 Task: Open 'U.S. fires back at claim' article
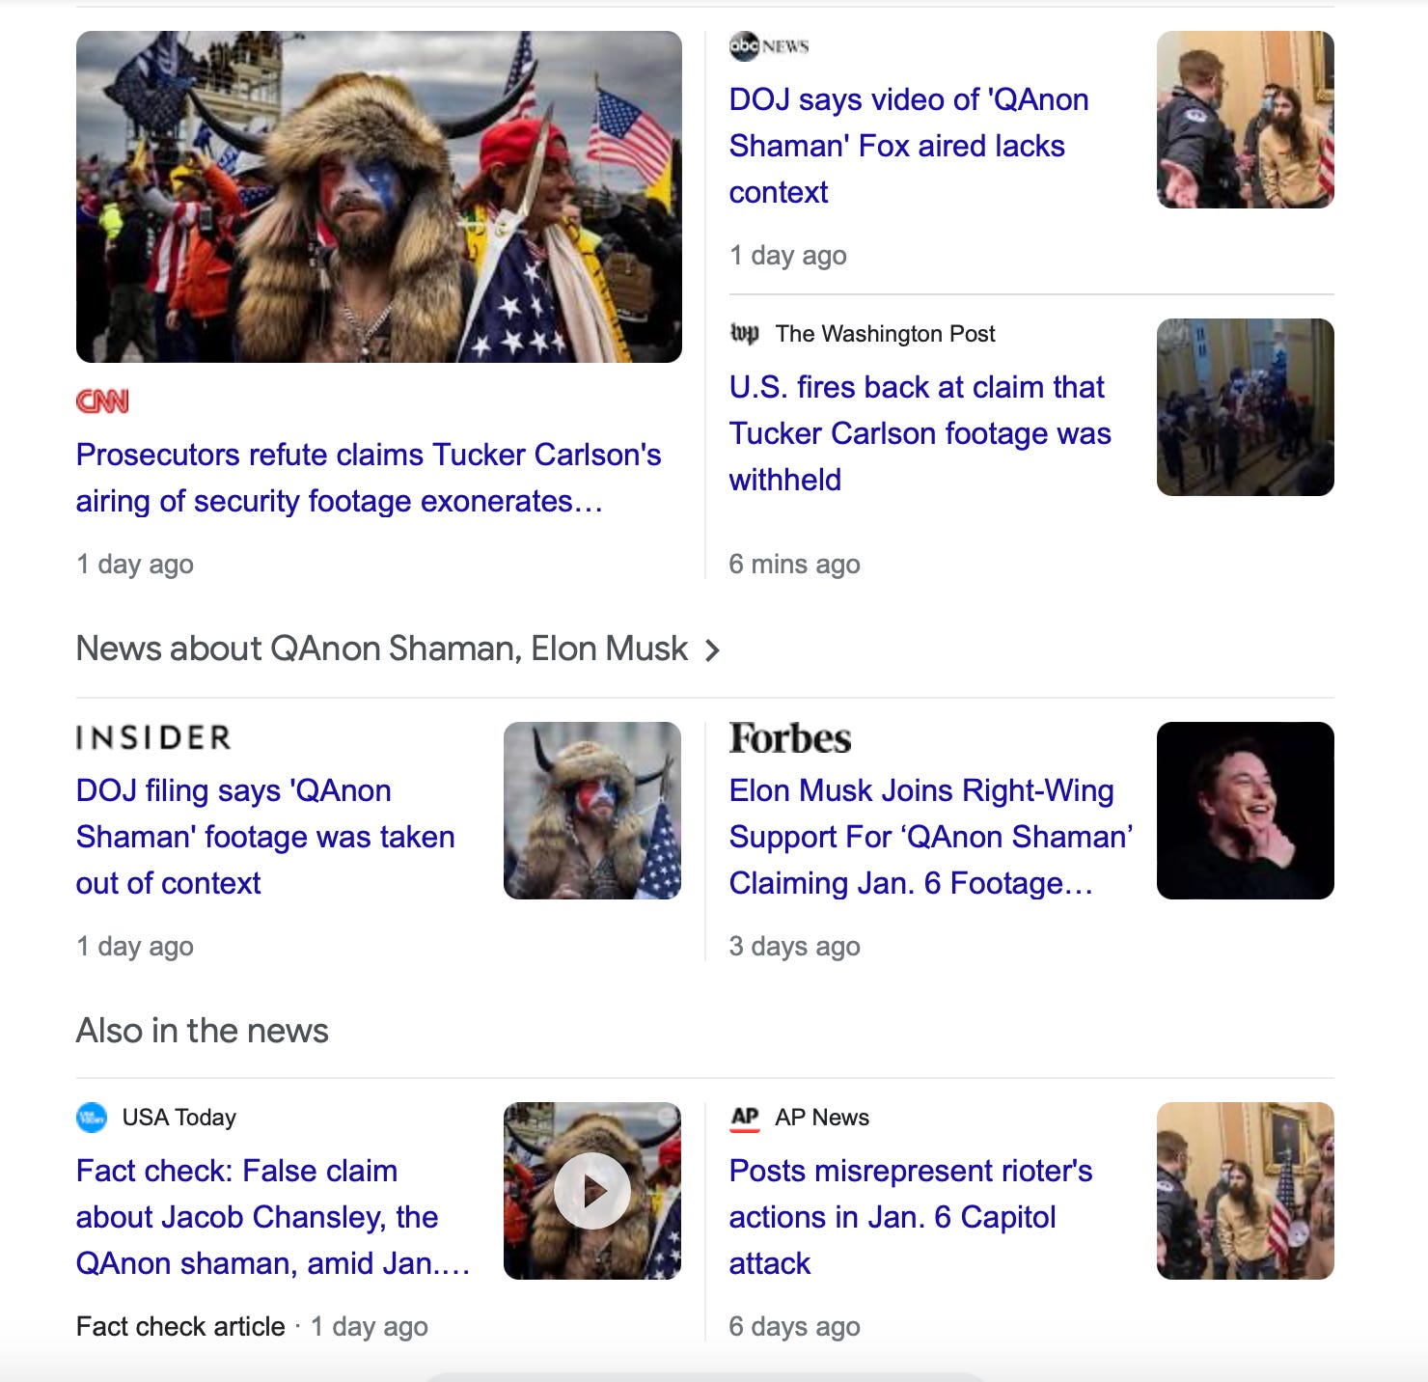click(x=920, y=433)
